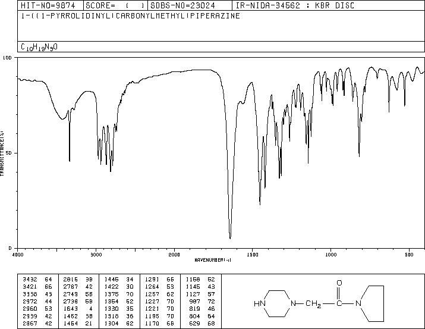Click the 100 tick label on the transmittance axis

7,58
